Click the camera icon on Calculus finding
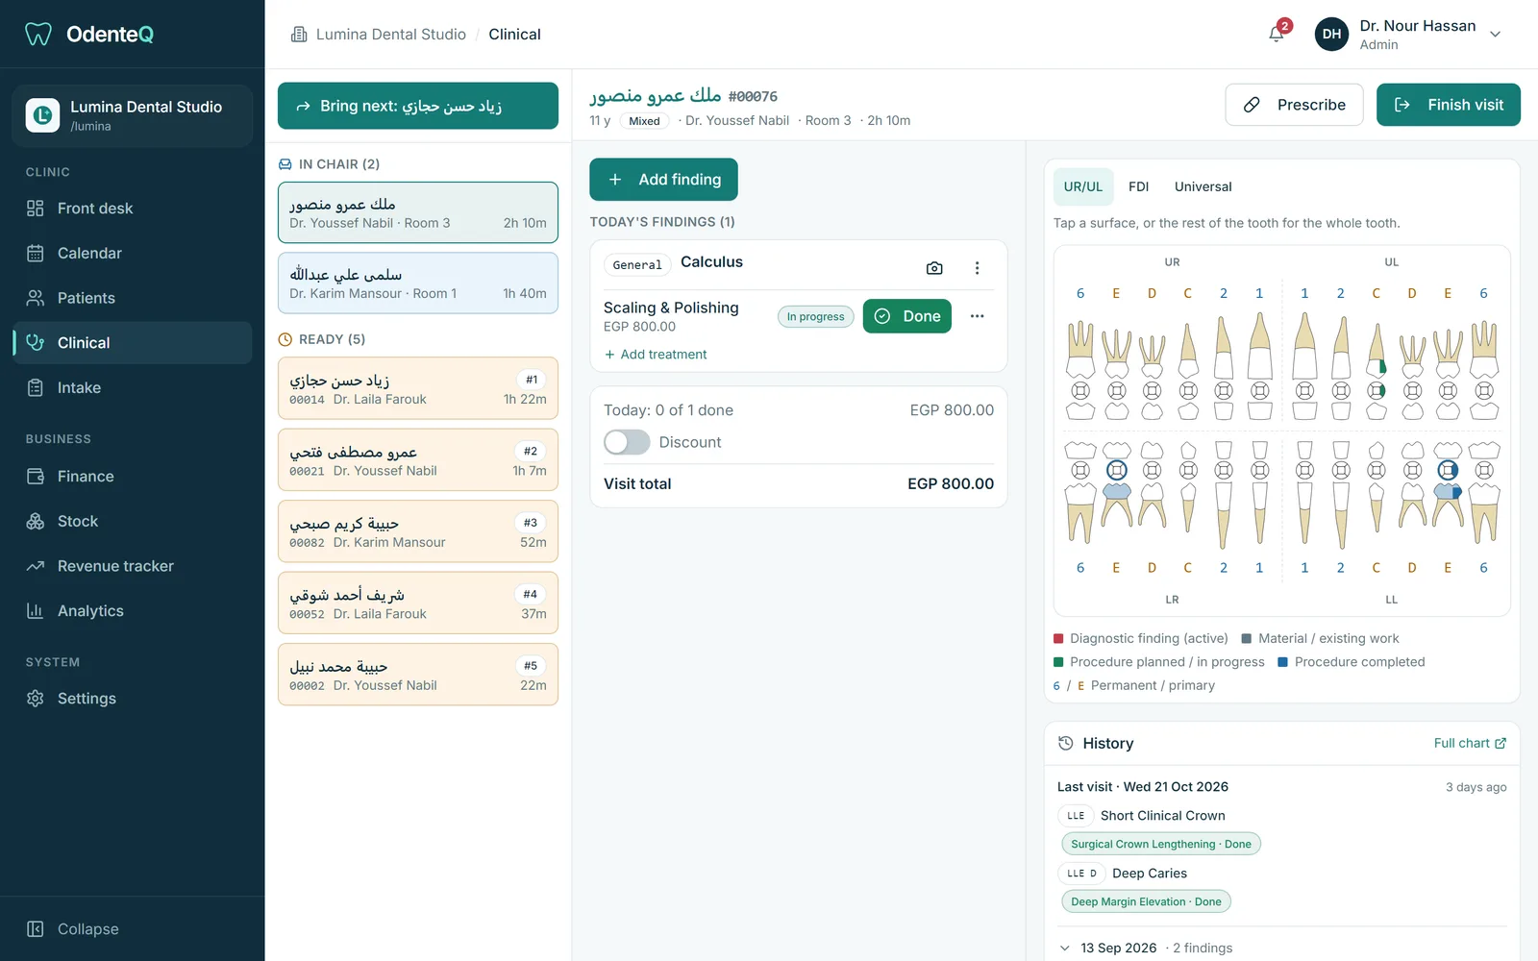Viewport: 1538px width, 961px height. click(934, 268)
